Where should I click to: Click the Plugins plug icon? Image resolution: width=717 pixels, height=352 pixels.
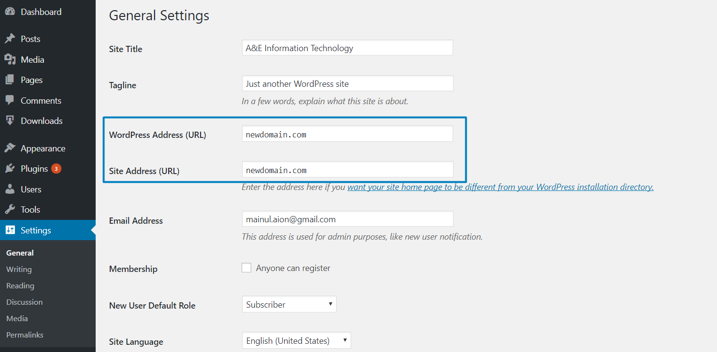[x=10, y=168]
